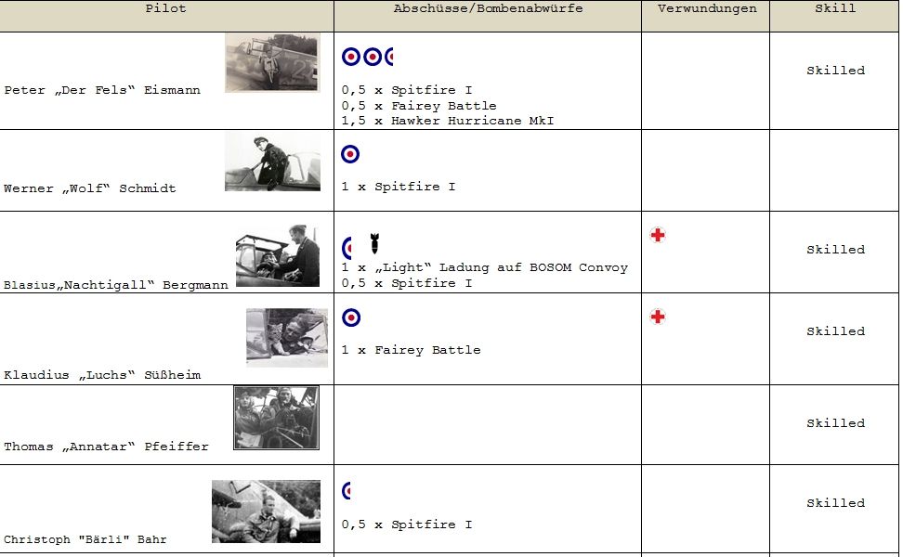
Task: Click the roundel in Werner Schmidt's row
Action: [x=350, y=153]
